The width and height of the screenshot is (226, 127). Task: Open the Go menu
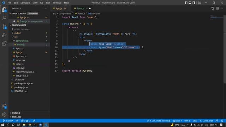[42, 3]
